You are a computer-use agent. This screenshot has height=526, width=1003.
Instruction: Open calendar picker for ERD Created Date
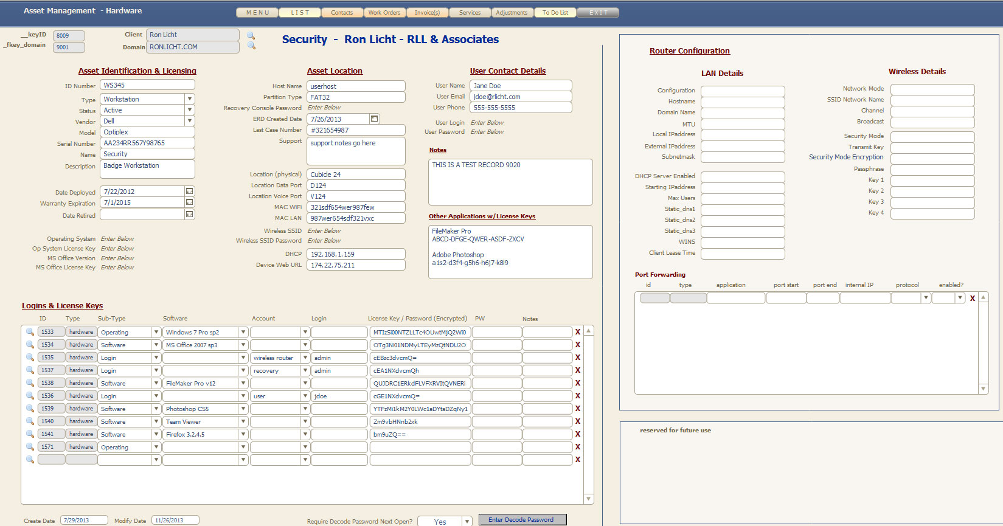coord(375,119)
